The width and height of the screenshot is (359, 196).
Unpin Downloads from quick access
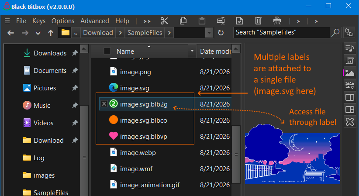click(75, 53)
